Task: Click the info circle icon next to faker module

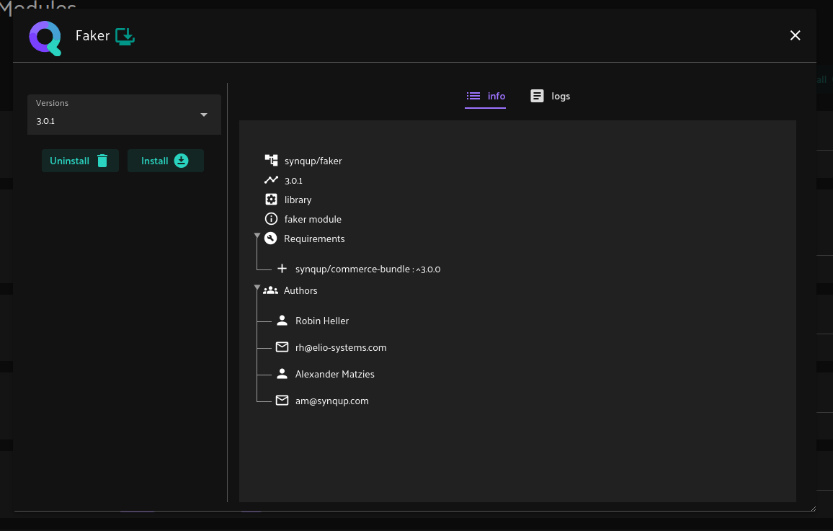Action: coord(271,219)
